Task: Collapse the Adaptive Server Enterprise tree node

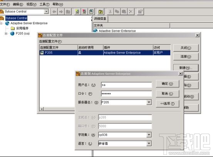Action: click(x=1, y=23)
